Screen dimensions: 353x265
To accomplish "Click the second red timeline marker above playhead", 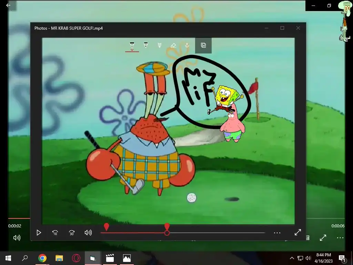I will coord(167,226).
